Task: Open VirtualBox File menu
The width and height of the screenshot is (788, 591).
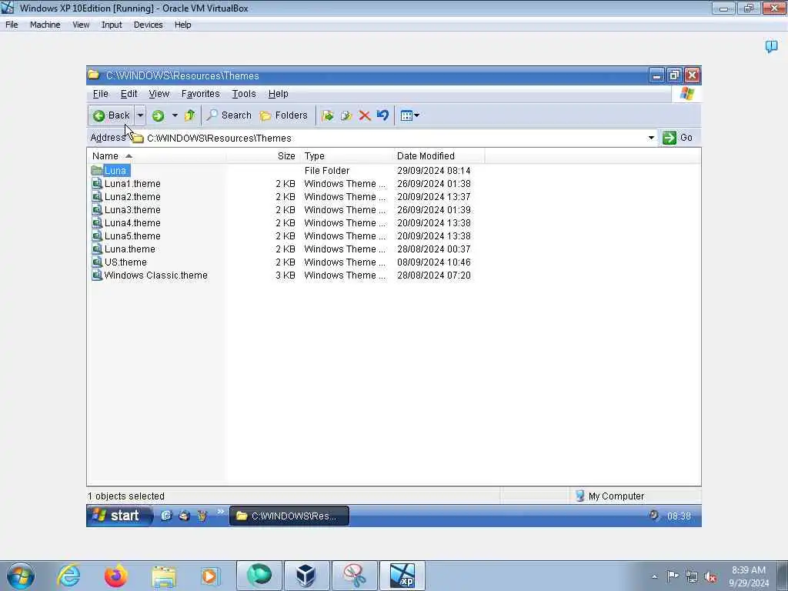Action: pyautogui.click(x=12, y=25)
